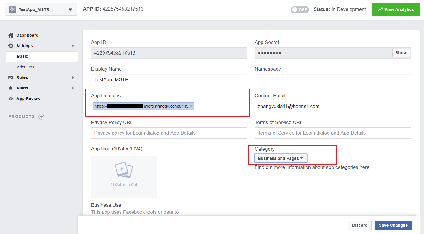Add a product with the plus icon

point(41,117)
